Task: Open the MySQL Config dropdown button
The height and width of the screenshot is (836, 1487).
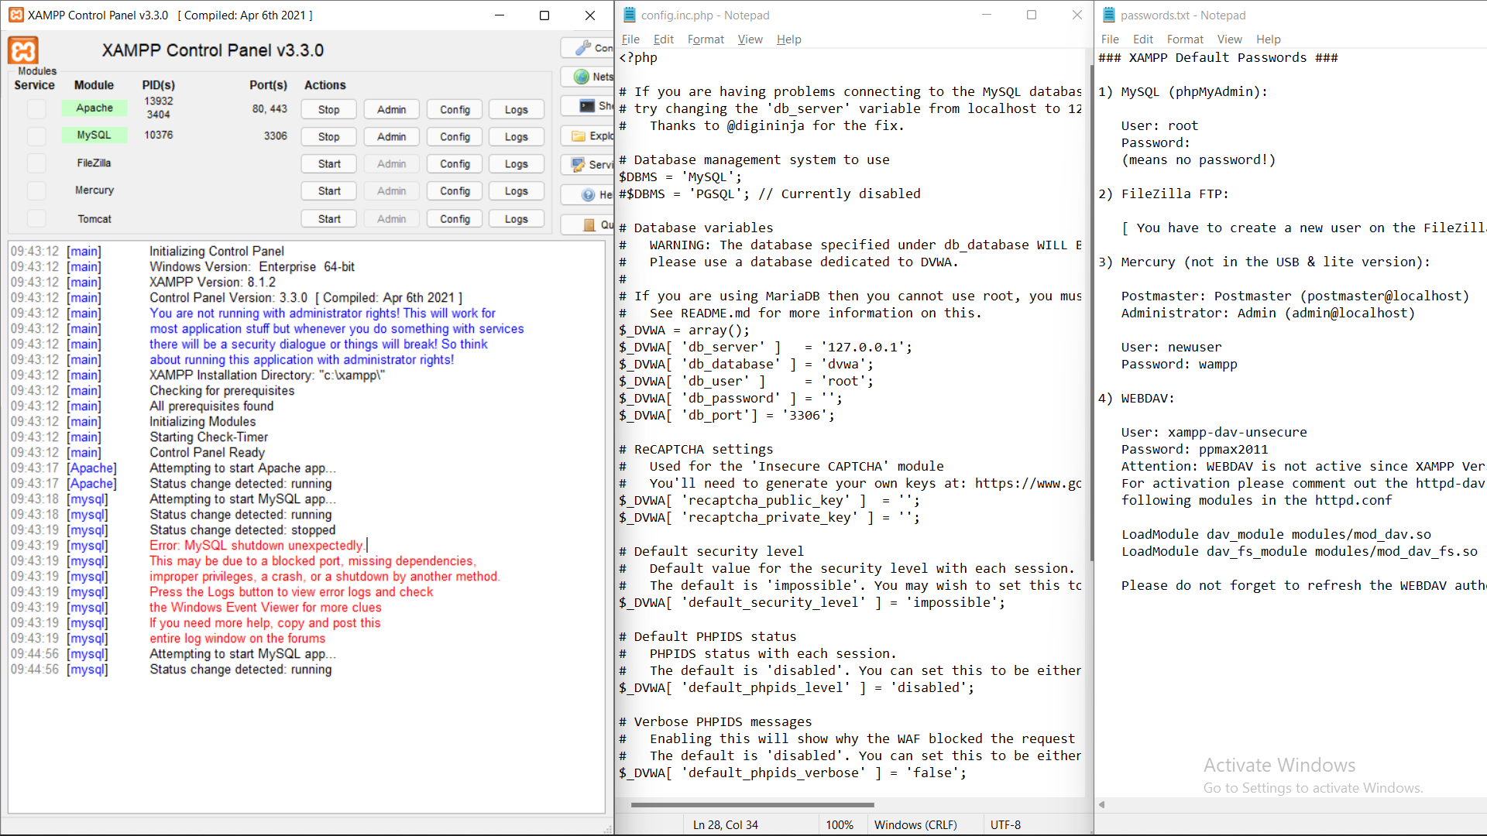Action: click(x=455, y=137)
